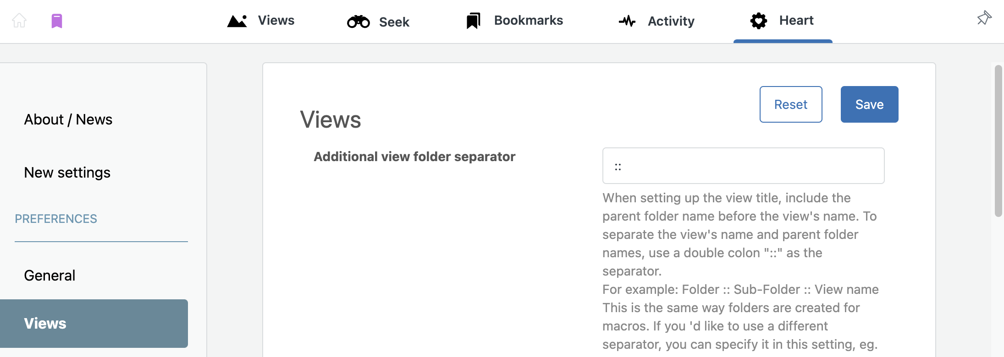This screenshot has width=1004, height=357.
Task: Click the Heart gear icon
Action: pos(759,21)
